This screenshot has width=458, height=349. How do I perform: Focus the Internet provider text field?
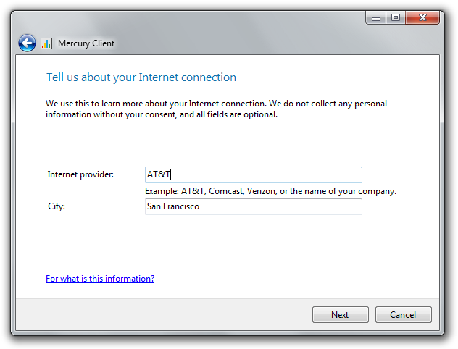click(x=253, y=174)
